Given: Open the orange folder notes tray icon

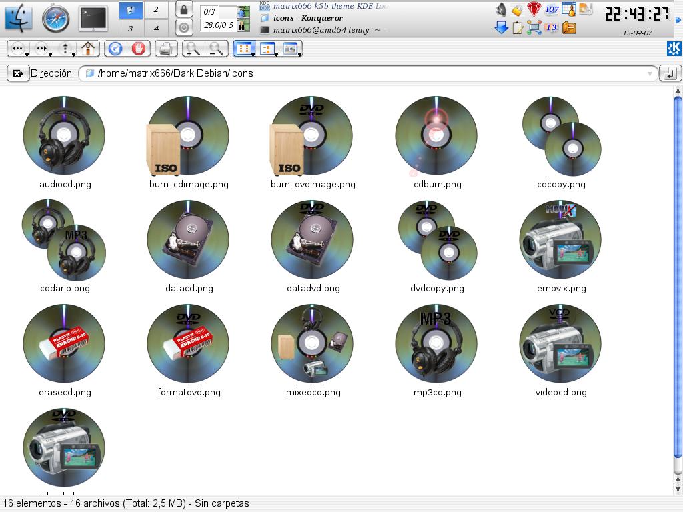Looking at the screenshot, I should tap(569, 28).
